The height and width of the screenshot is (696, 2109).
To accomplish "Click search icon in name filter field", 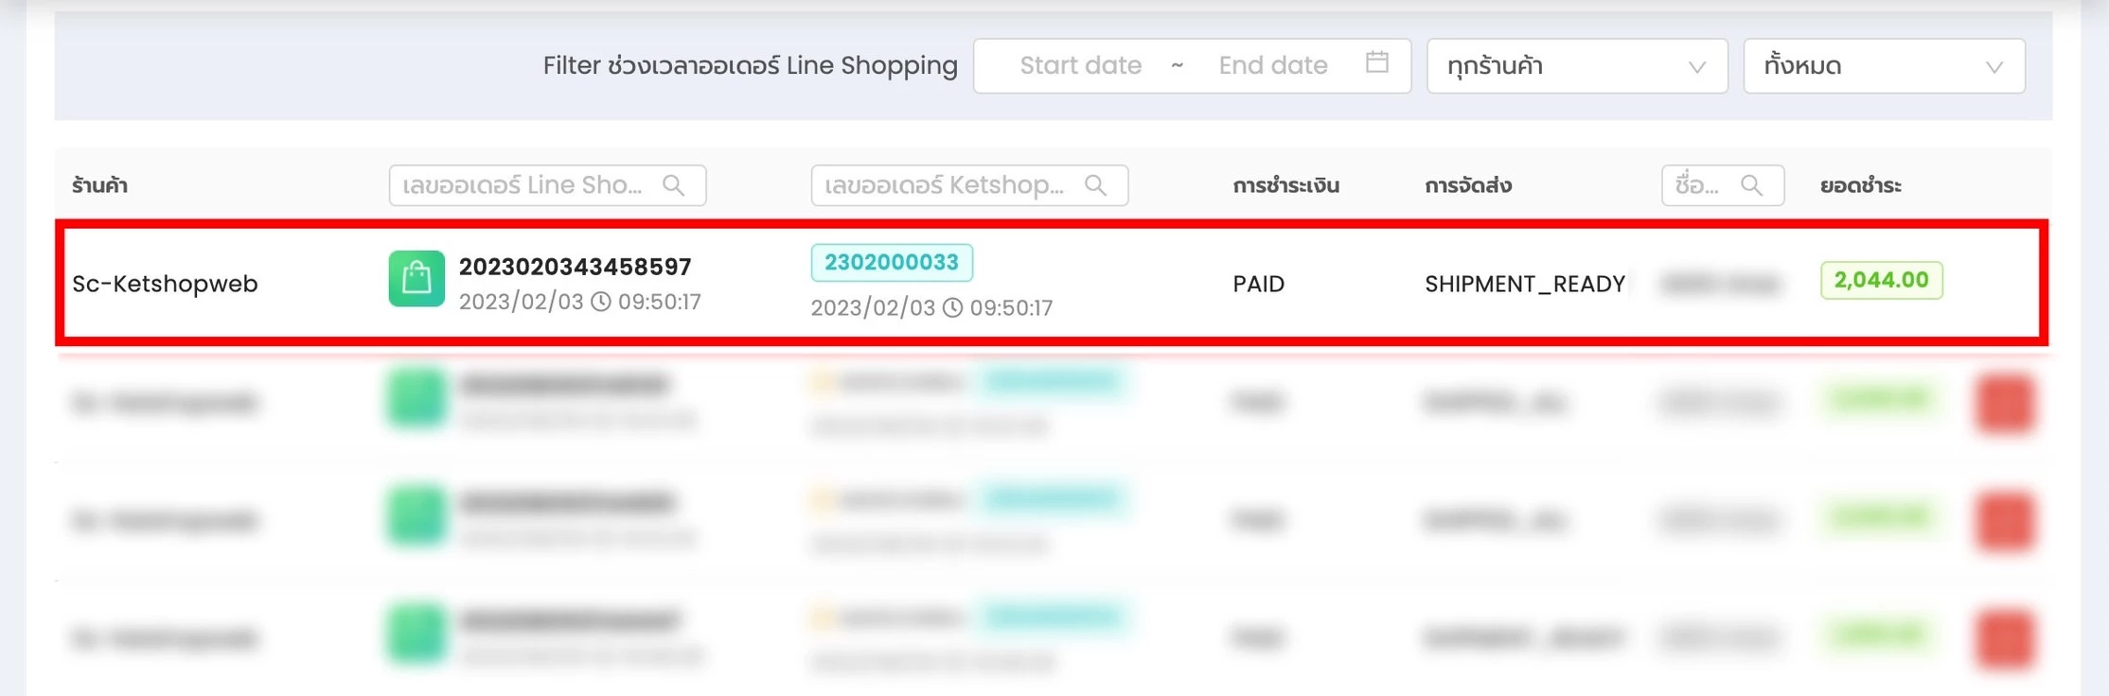I will [1752, 185].
